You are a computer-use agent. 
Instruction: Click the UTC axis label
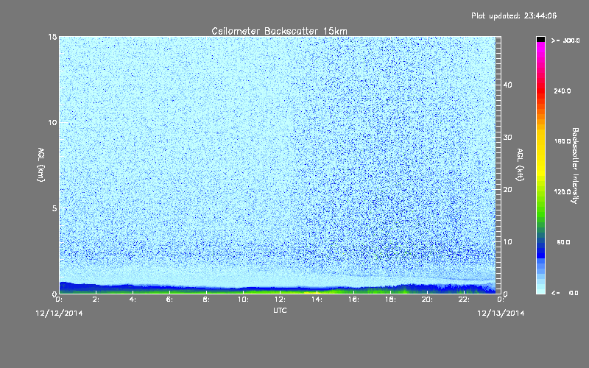280,310
